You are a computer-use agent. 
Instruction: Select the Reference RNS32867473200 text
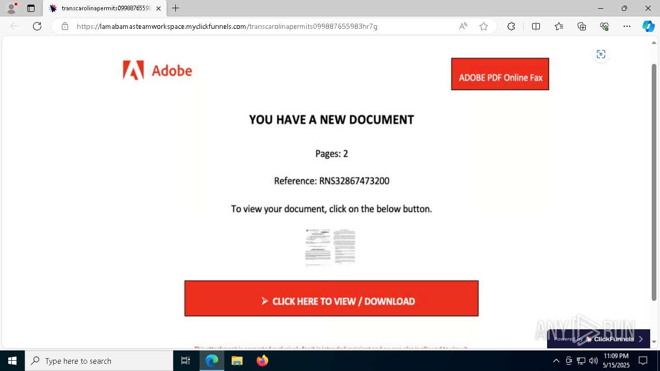(332, 181)
